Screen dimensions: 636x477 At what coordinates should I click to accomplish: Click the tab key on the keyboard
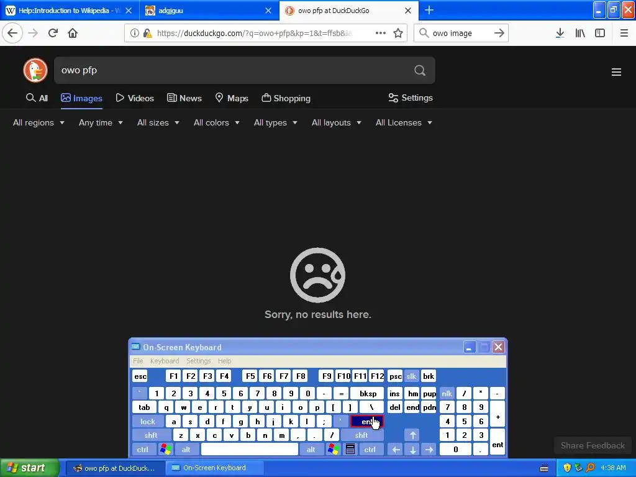144,407
